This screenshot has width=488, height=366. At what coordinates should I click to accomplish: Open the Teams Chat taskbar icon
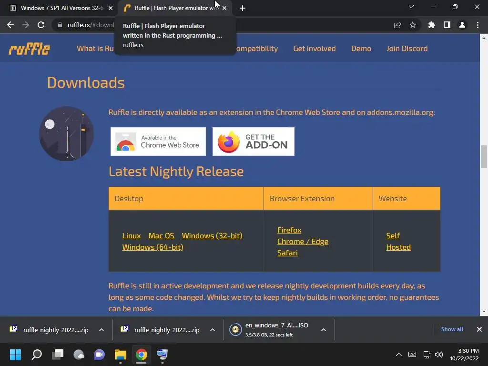[x=100, y=355]
